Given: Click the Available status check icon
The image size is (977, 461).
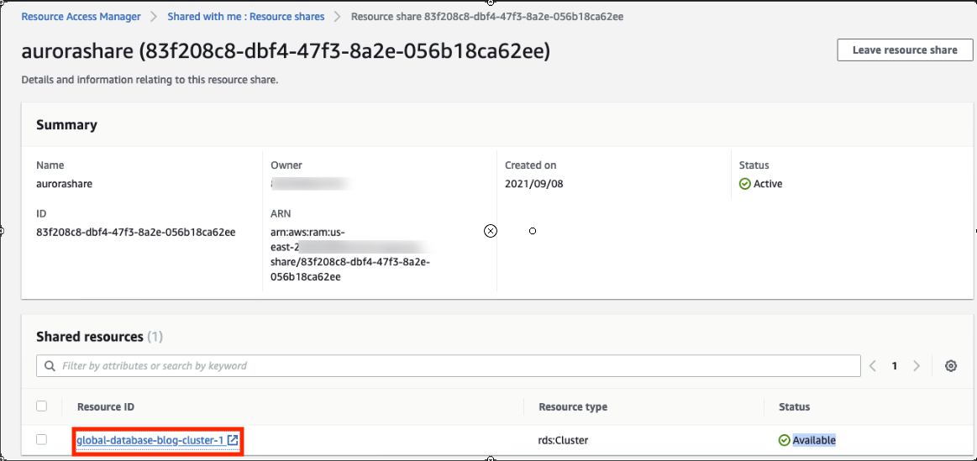Looking at the screenshot, I should point(785,441).
